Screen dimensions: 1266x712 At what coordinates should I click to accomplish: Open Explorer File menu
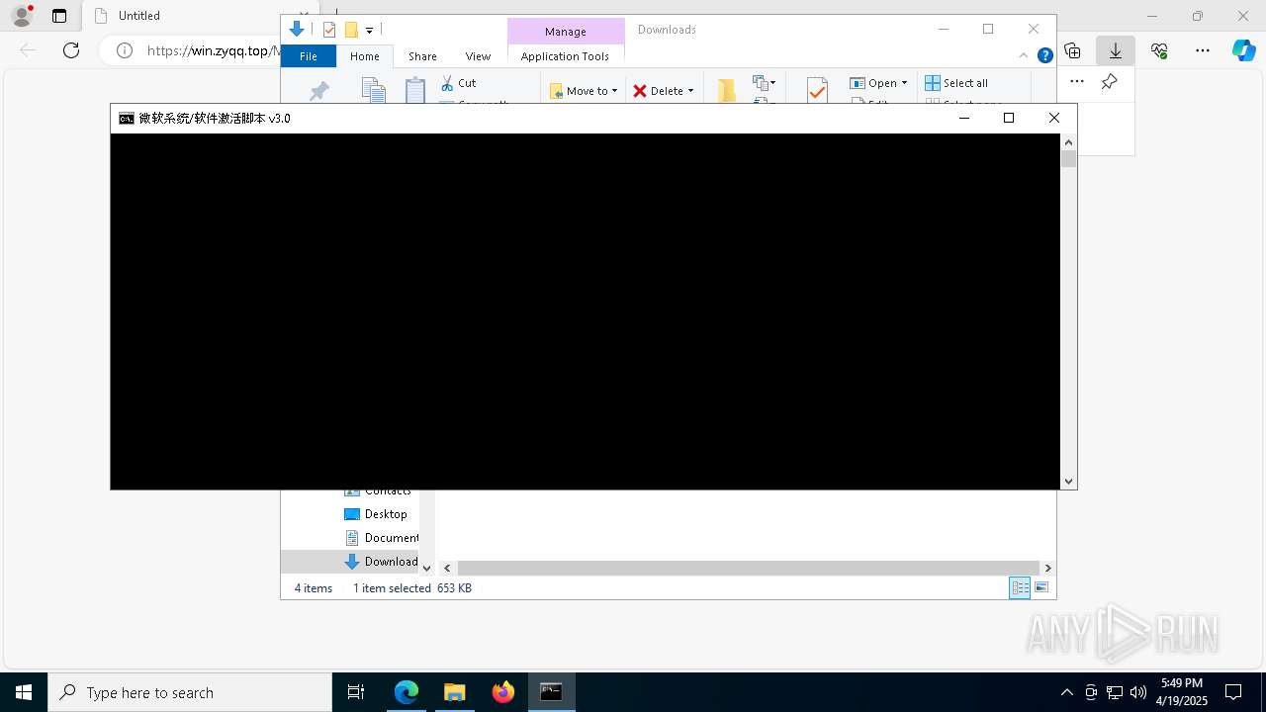point(309,56)
